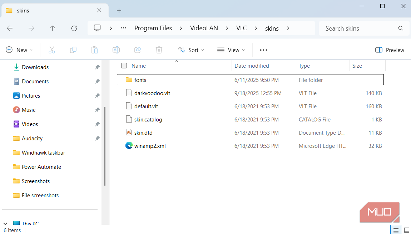Screen dimensions: 411x234
Task: Click the Copy icon in toolbar
Action: (x=73, y=50)
